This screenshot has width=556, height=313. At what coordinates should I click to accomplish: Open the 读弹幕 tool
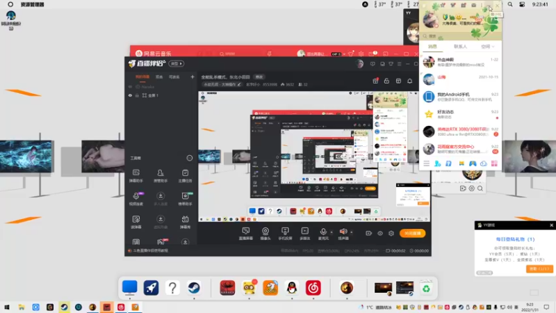136,222
